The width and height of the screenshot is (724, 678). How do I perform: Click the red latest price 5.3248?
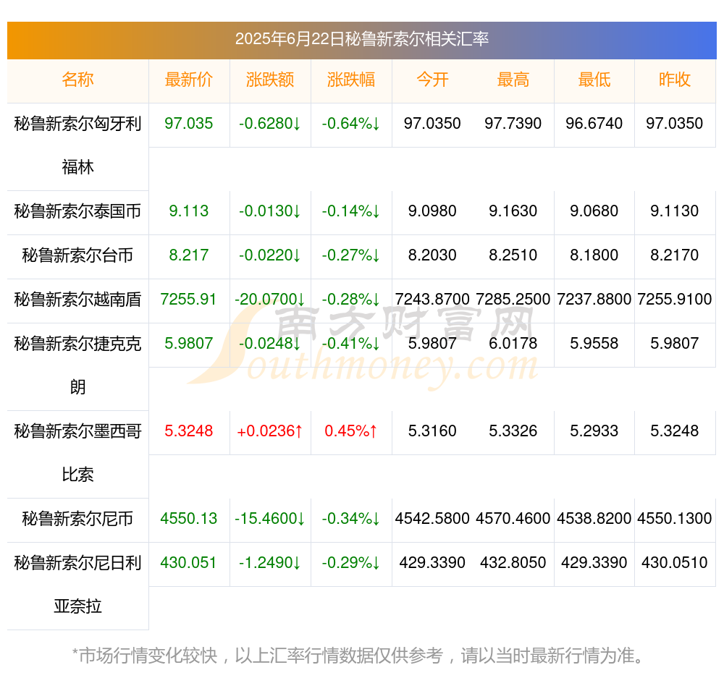(x=189, y=431)
